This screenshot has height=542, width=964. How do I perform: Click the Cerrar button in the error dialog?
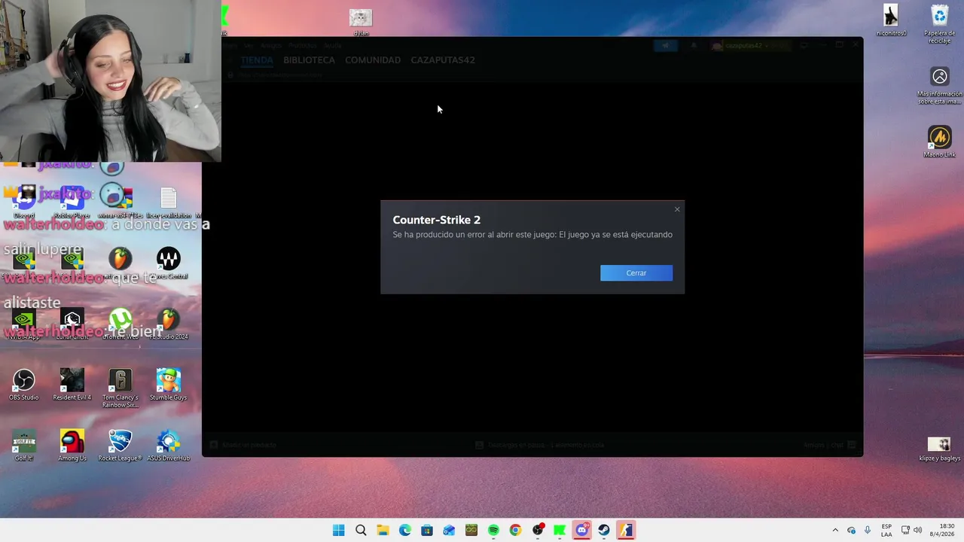pyautogui.click(x=636, y=273)
